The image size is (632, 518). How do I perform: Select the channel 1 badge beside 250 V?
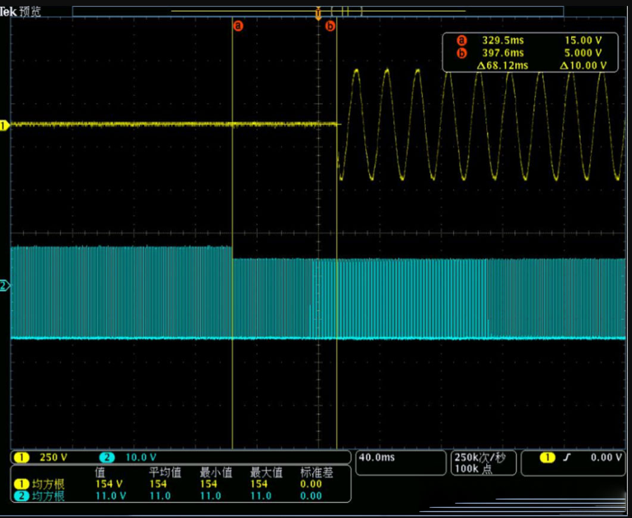click(21, 458)
